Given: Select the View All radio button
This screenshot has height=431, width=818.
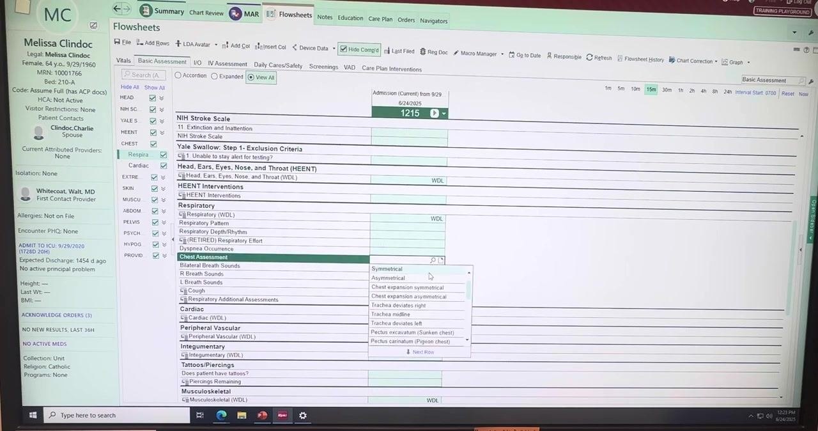Looking at the screenshot, I should pyautogui.click(x=251, y=77).
